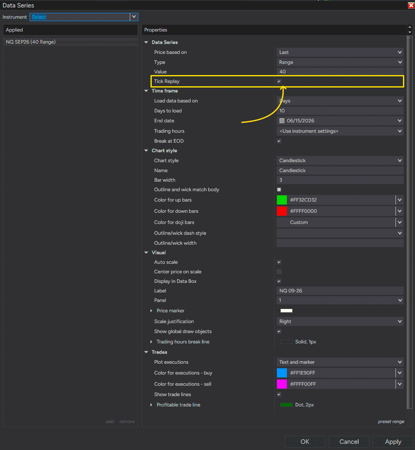Open the Color for down bars dropdown arrow
The image size is (415, 450).
[x=400, y=211]
